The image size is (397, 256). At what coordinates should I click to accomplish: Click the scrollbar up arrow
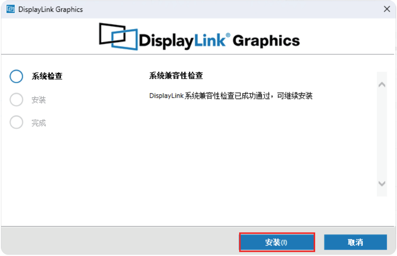382,85
